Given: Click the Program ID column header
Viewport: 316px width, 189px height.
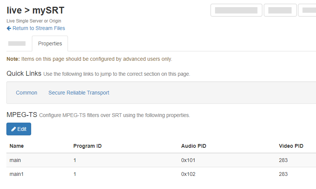Looking at the screenshot, I should tap(87, 146).
